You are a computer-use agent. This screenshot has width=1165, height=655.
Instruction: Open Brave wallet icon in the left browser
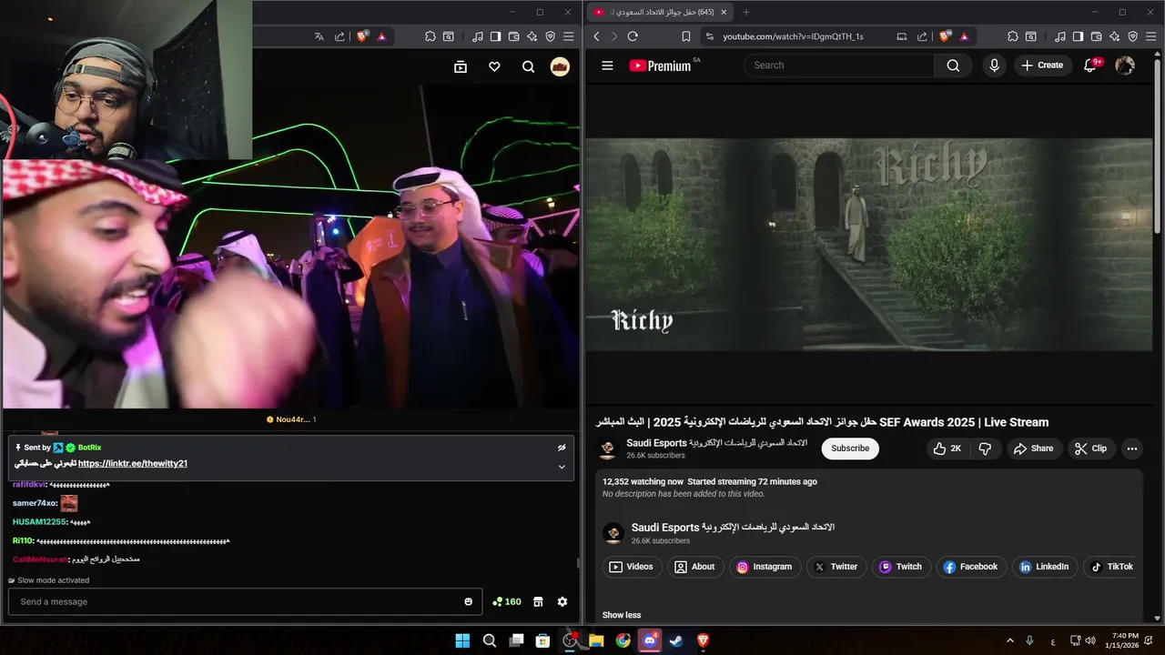point(513,36)
